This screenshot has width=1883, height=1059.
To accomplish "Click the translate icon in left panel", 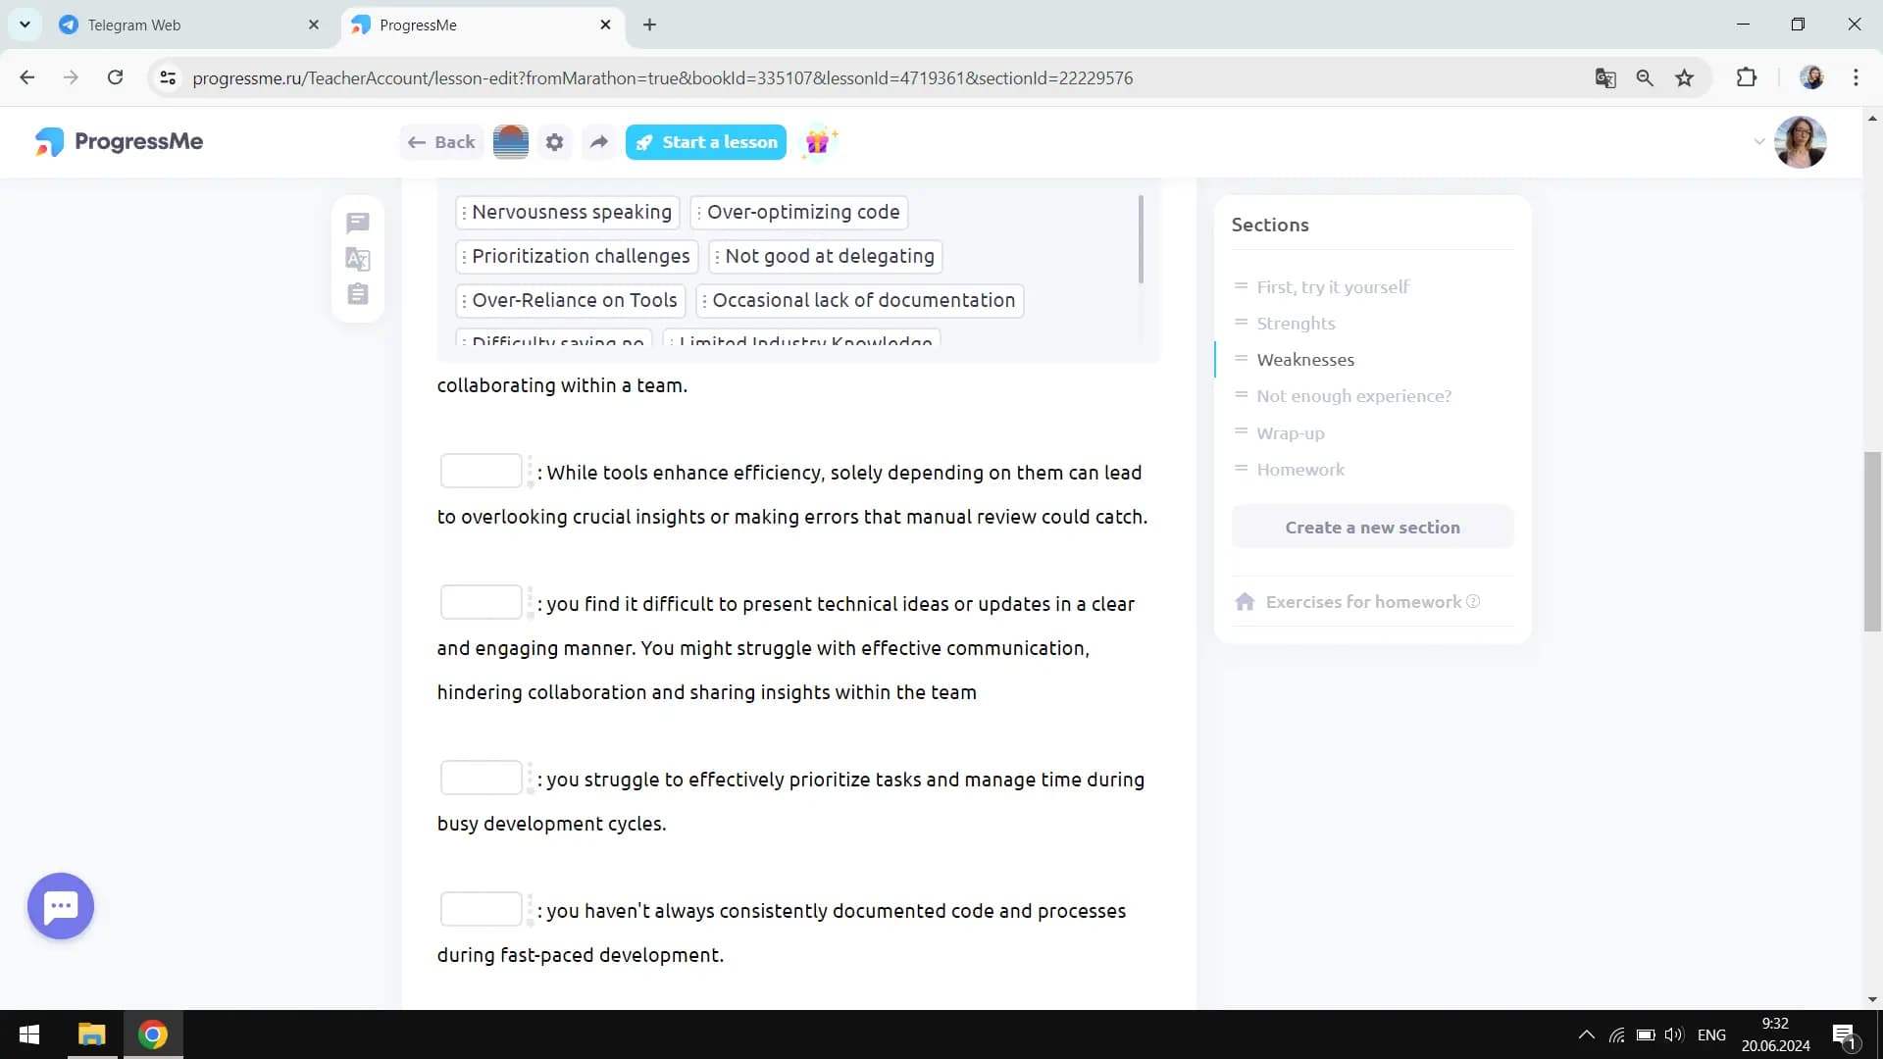I will [358, 259].
